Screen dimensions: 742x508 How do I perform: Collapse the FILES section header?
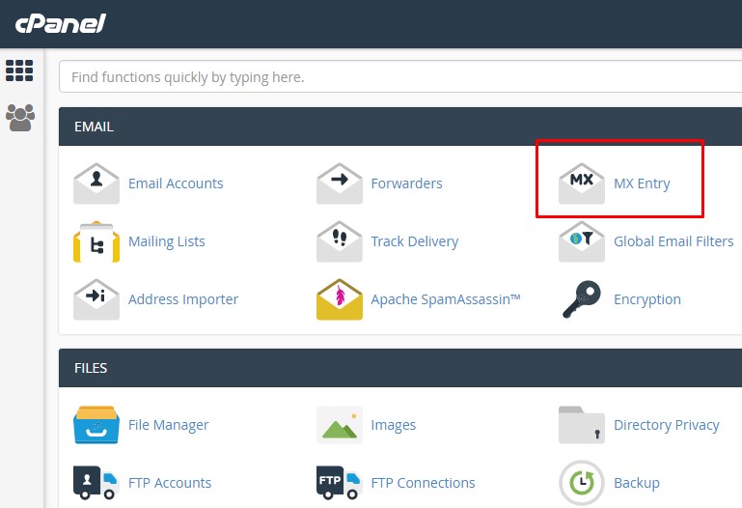pos(400,368)
